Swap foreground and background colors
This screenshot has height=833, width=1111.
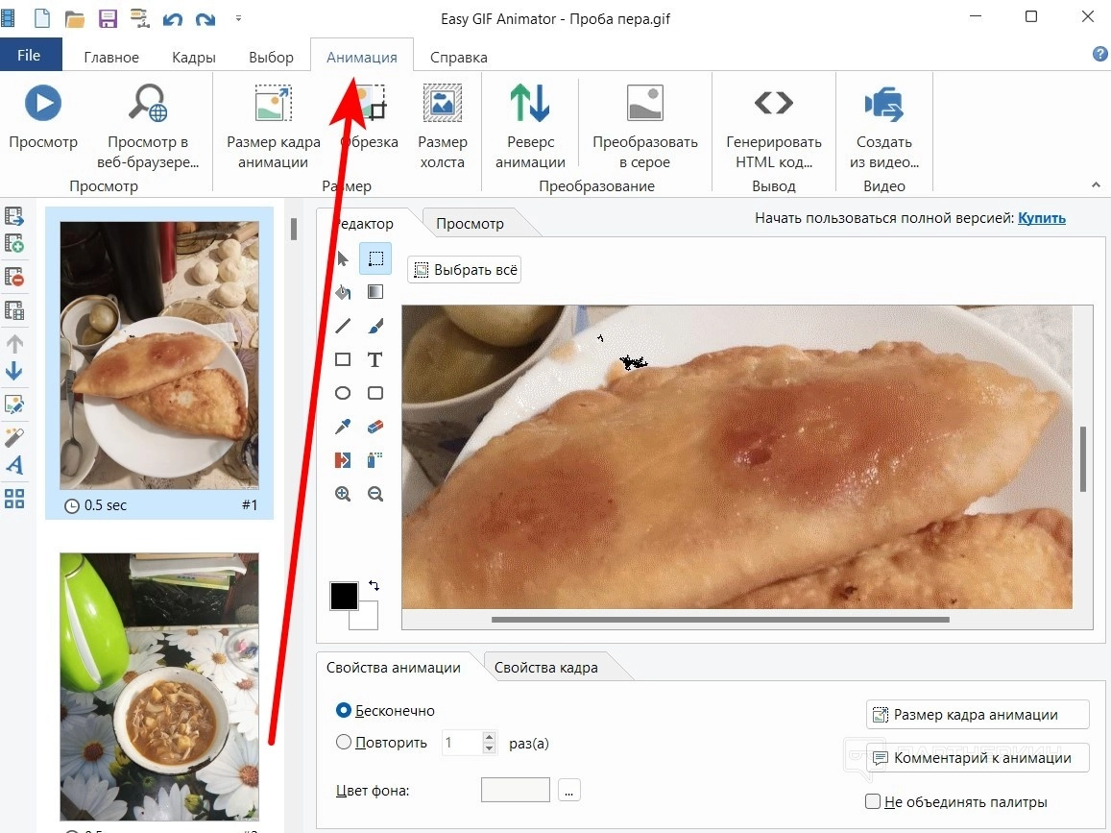pyautogui.click(x=374, y=585)
